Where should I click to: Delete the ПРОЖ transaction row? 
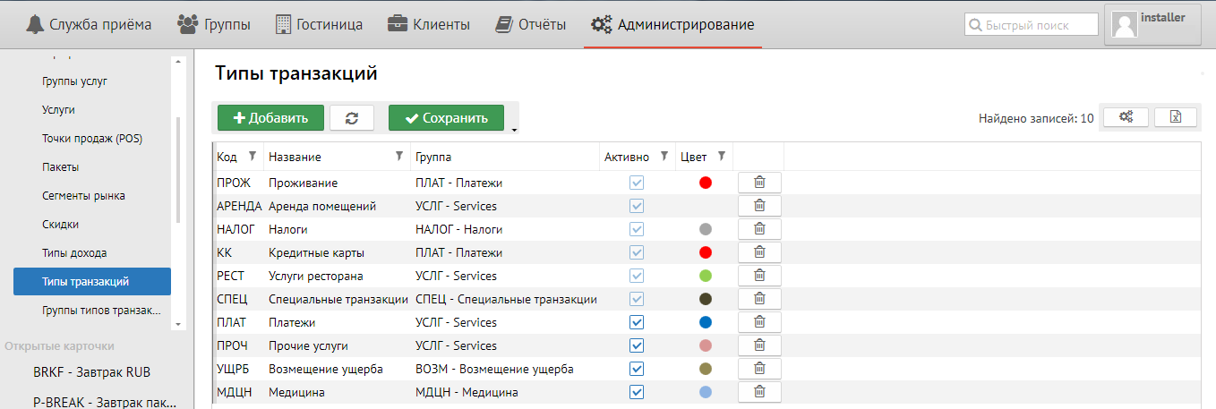tap(759, 183)
